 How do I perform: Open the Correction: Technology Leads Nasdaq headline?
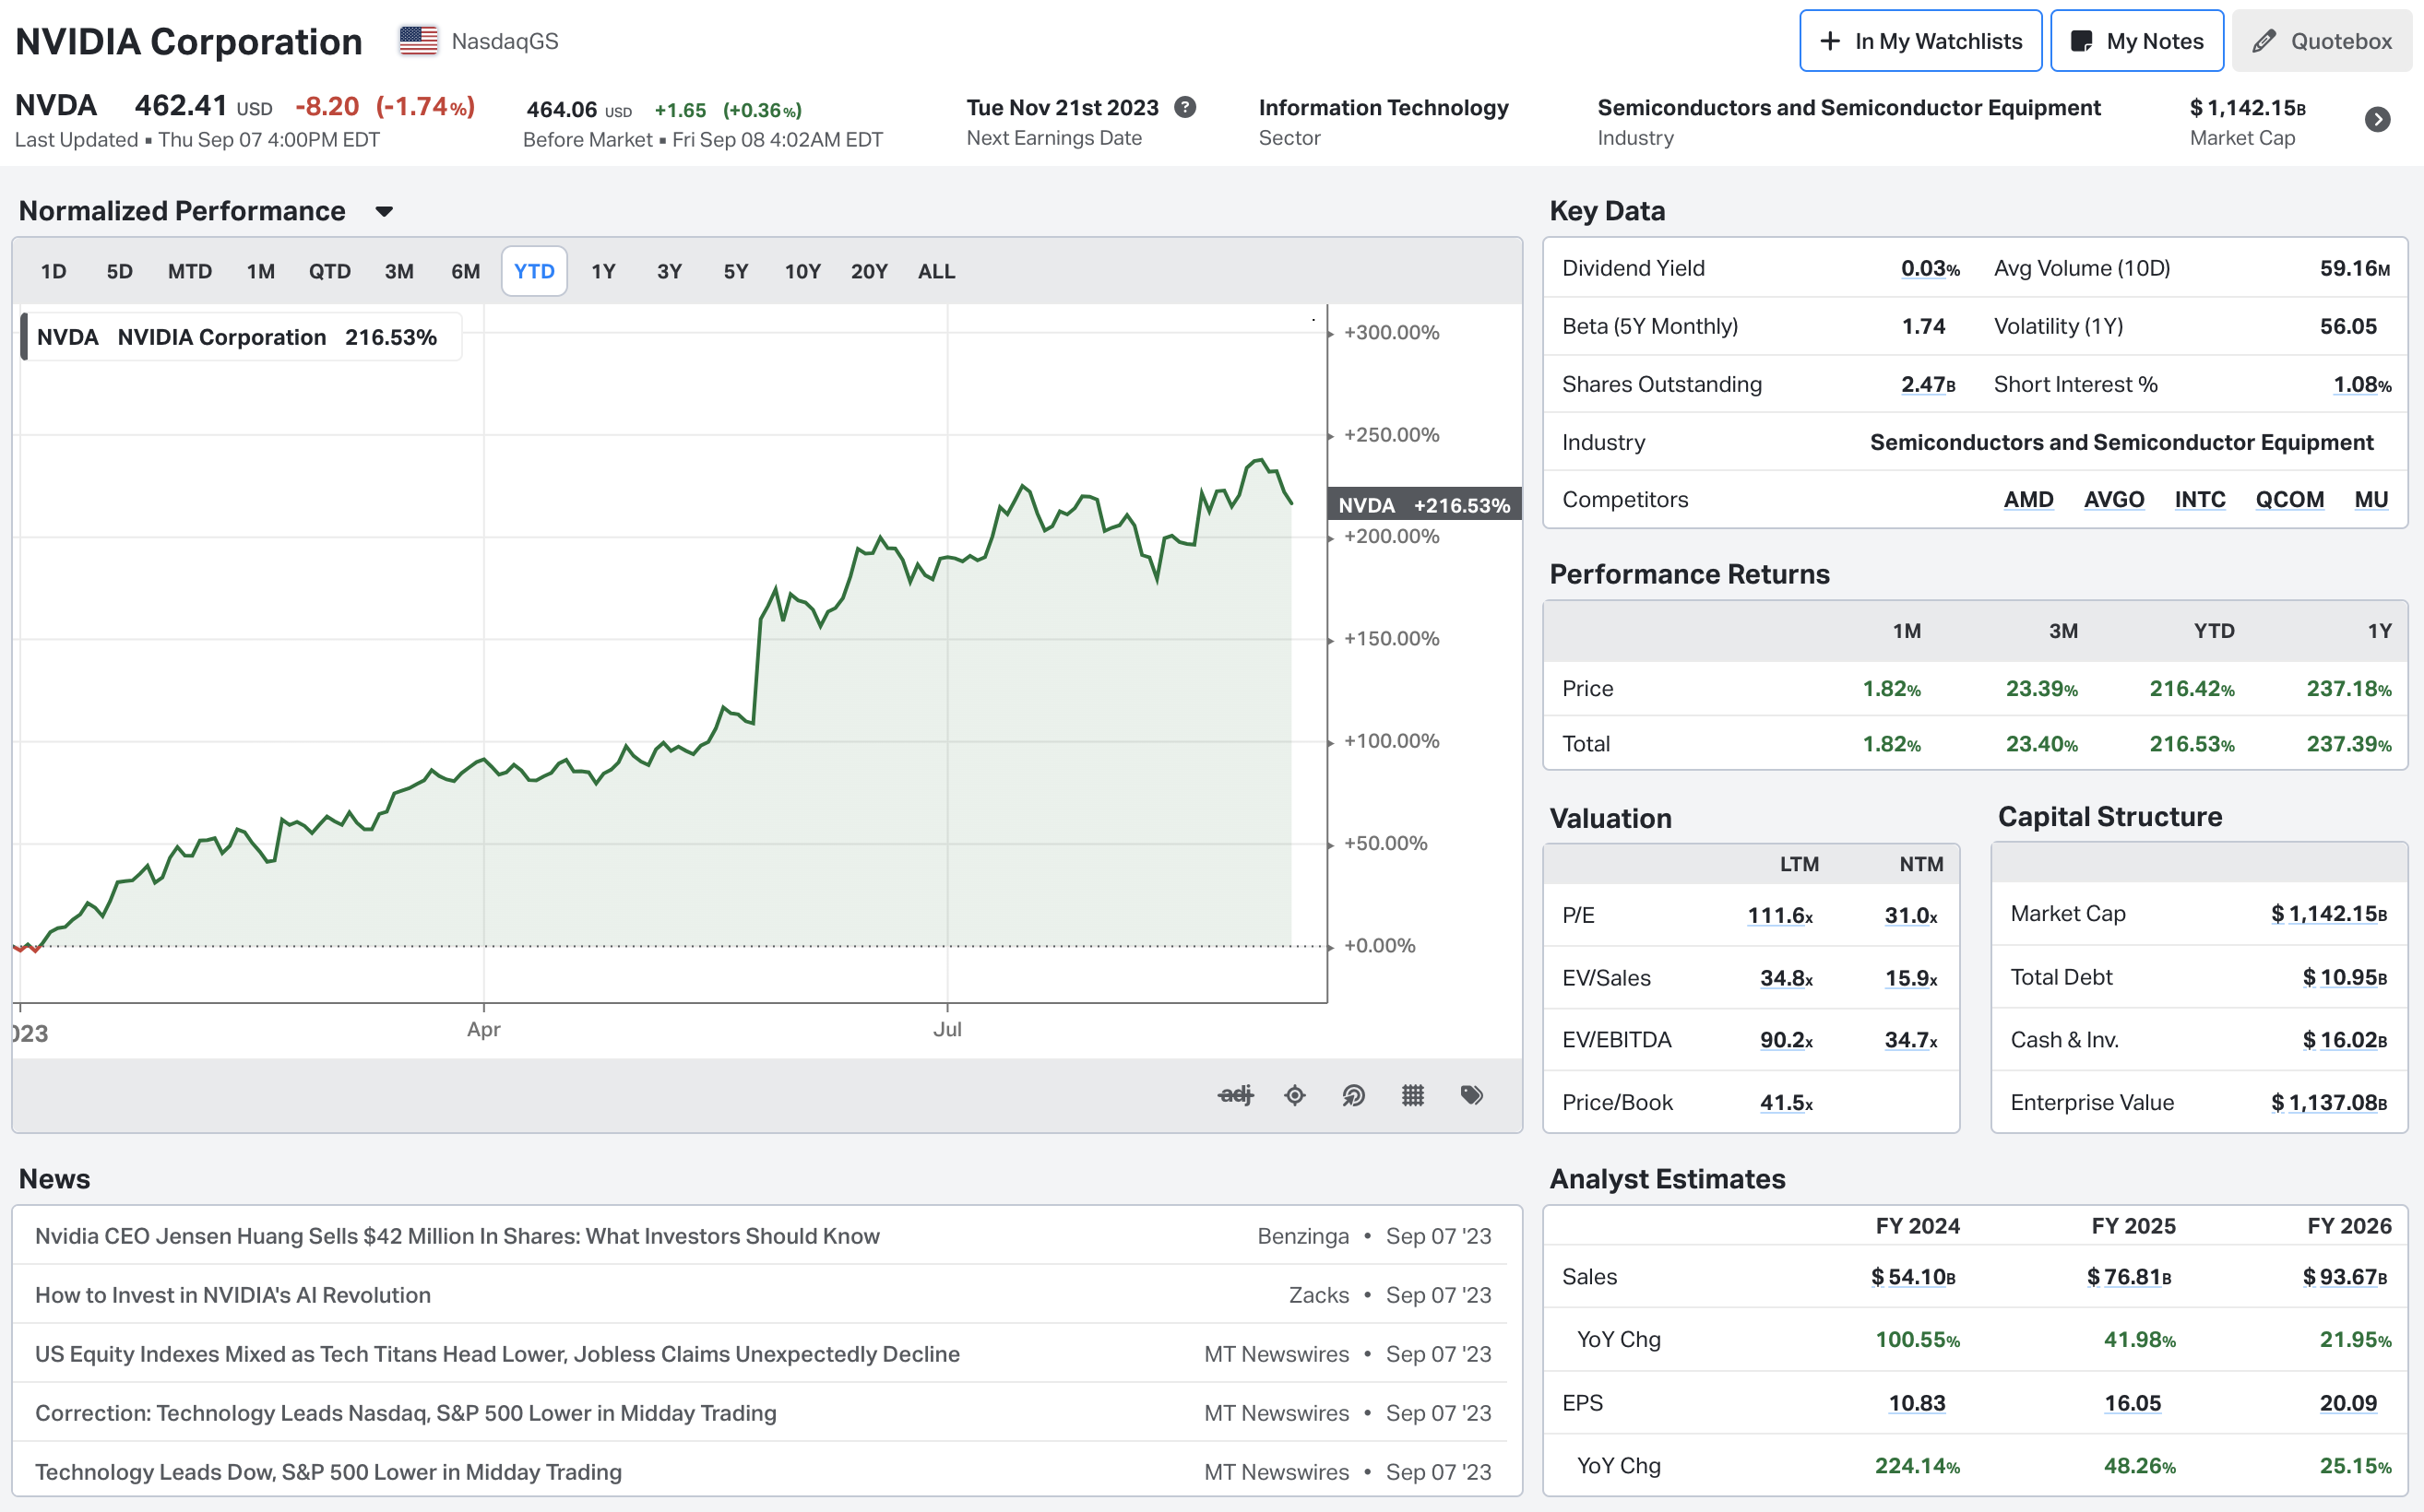[x=405, y=1413]
